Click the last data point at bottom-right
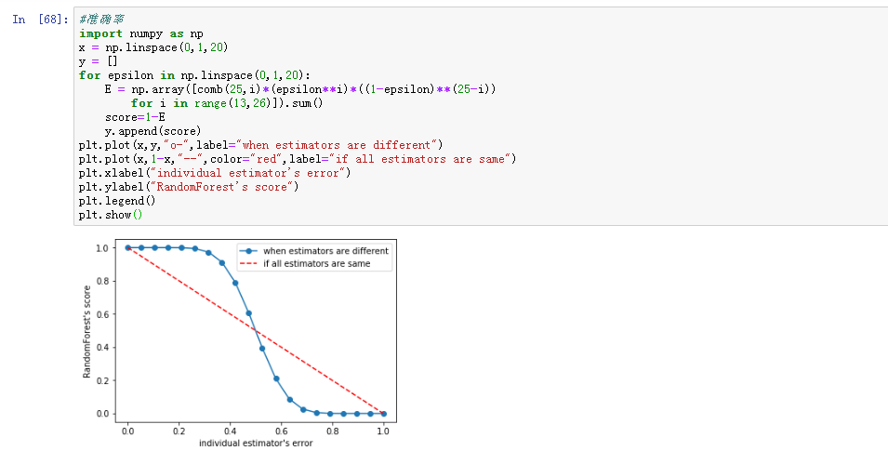 (x=384, y=414)
